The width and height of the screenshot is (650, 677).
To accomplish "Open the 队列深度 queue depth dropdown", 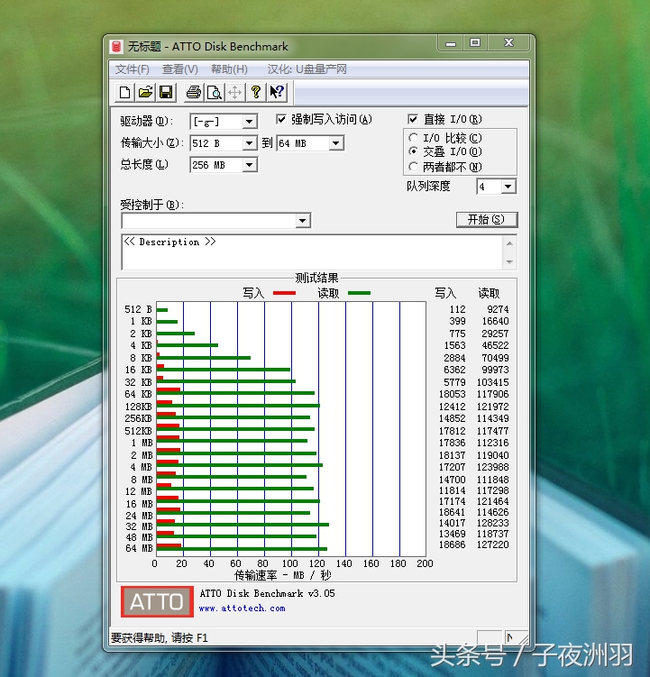I will pos(508,187).
